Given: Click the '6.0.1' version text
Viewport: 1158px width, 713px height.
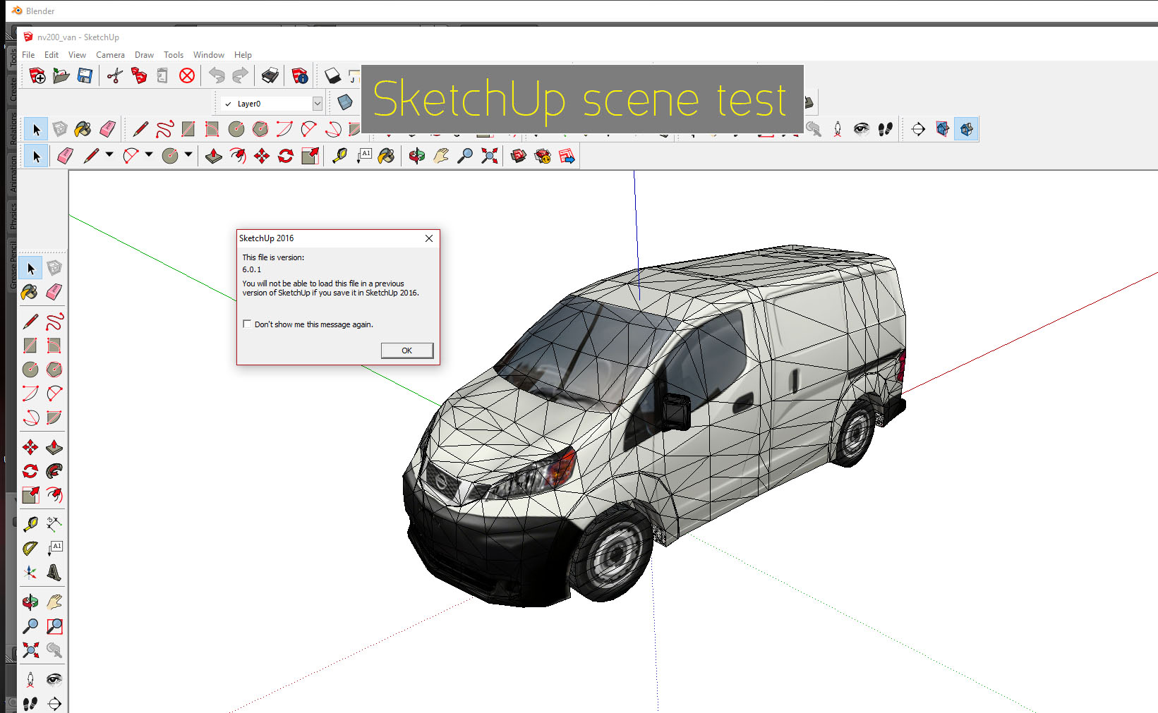Looking at the screenshot, I should pos(252,269).
